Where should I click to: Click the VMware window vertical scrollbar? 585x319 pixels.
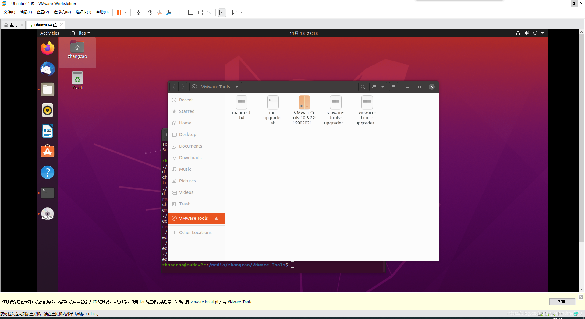[581, 138]
